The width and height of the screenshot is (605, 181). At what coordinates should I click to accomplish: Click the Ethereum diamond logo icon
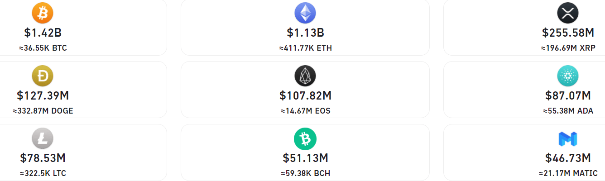click(x=305, y=14)
